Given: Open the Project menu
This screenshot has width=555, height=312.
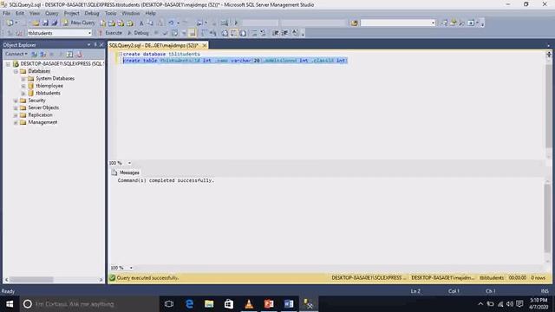Looking at the screenshot, I should point(71,13).
